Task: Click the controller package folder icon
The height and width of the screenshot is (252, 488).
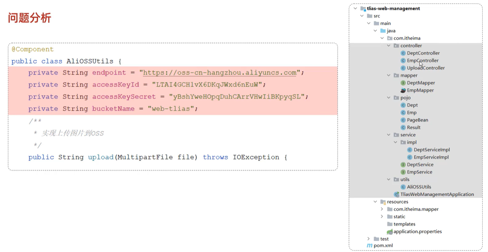Action: 396,46
